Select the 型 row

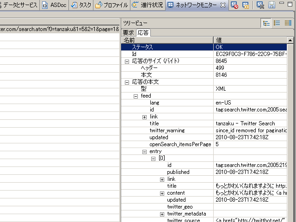204,88
